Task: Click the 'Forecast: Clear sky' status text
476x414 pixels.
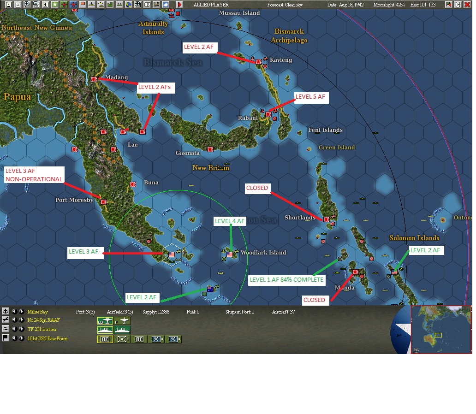Action: [x=285, y=5]
